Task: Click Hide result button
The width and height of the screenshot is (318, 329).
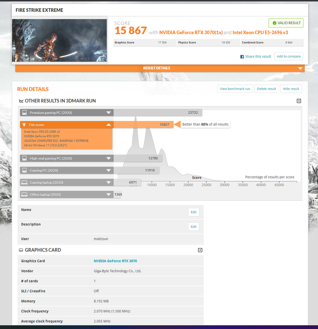Action: pyautogui.click(x=291, y=89)
